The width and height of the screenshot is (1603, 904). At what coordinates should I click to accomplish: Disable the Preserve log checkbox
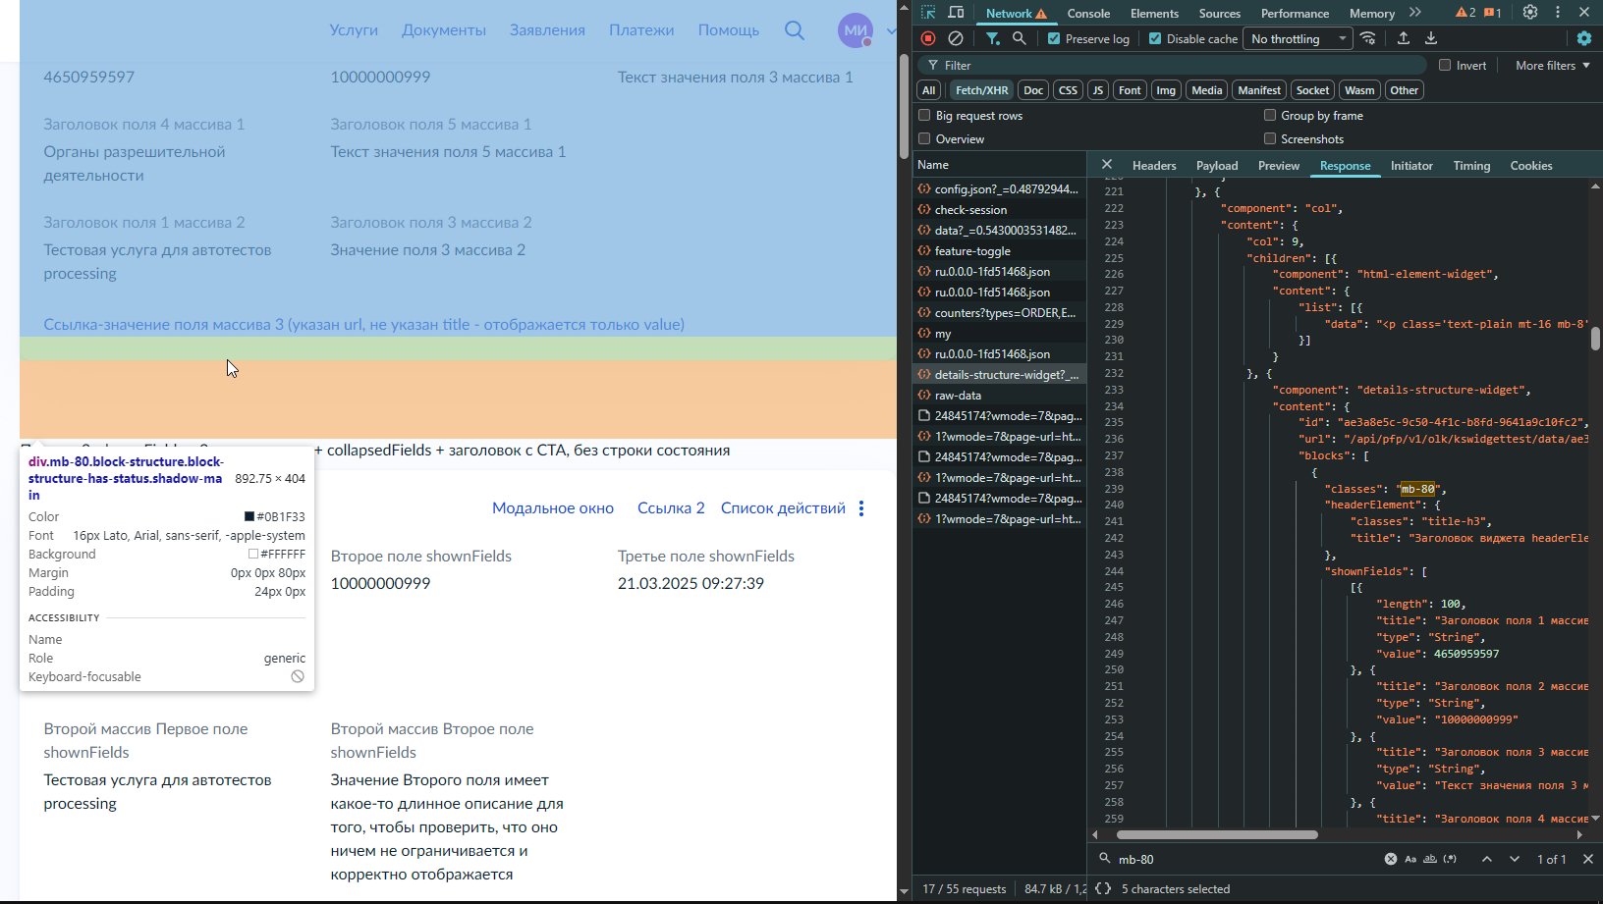pyautogui.click(x=1054, y=39)
